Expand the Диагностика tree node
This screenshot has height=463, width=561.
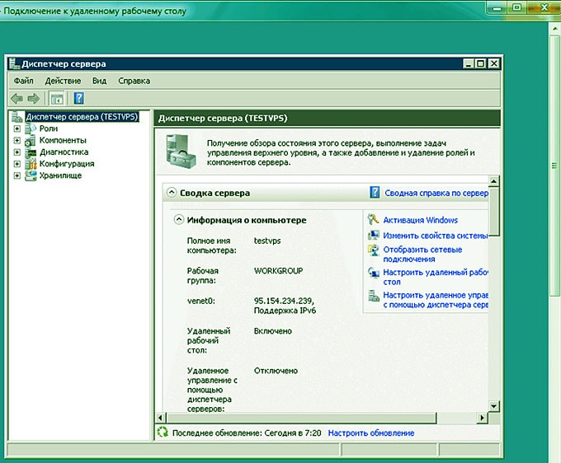pyautogui.click(x=16, y=152)
